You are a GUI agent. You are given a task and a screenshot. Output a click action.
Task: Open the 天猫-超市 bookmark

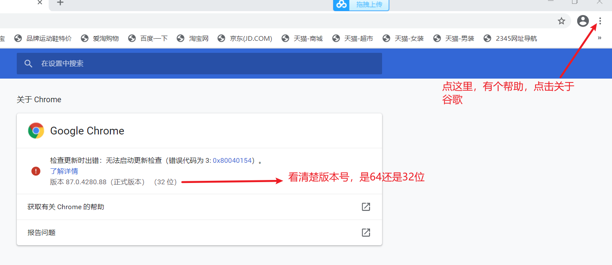click(358, 38)
